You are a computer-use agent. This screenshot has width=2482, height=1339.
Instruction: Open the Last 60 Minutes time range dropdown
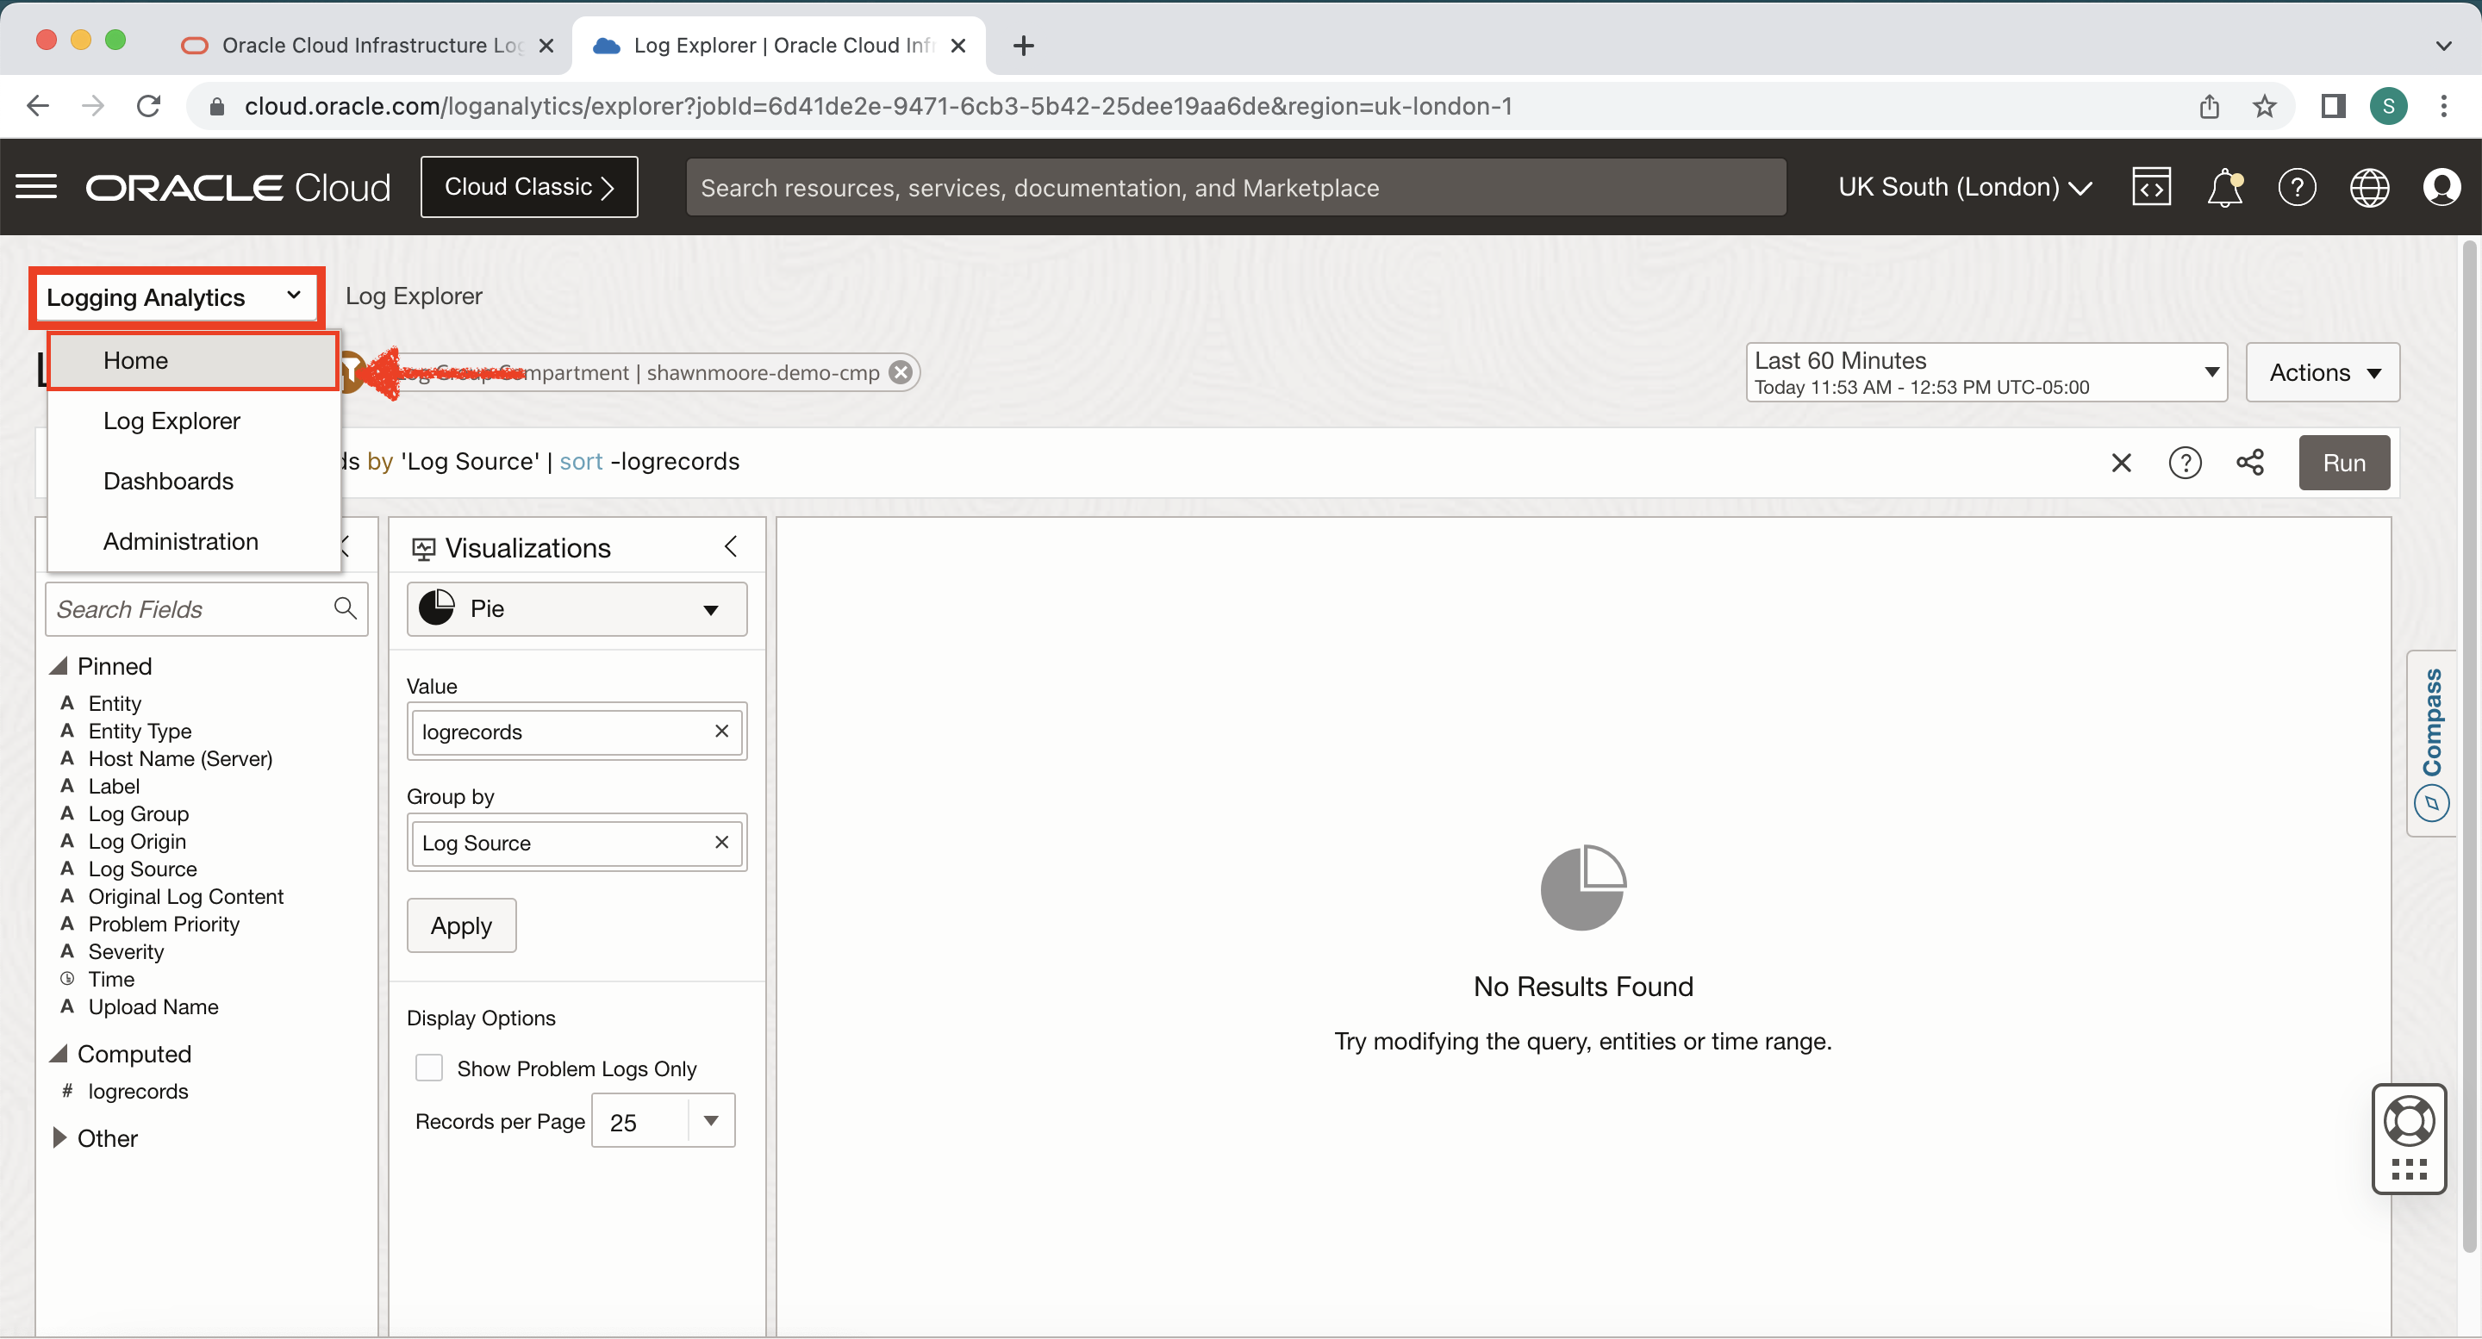point(1986,372)
